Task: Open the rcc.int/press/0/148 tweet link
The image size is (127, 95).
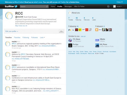Action: click(x=42, y=80)
